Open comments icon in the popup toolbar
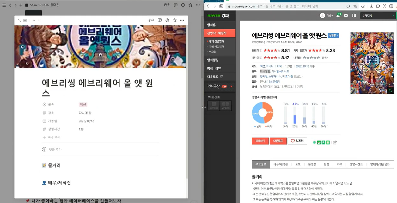Image resolution: width=397 pixels, height=203 pixels. [x=160, y=20]
